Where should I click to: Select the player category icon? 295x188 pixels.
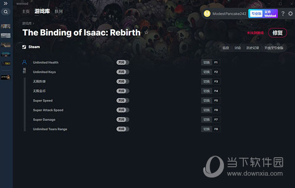24,62
